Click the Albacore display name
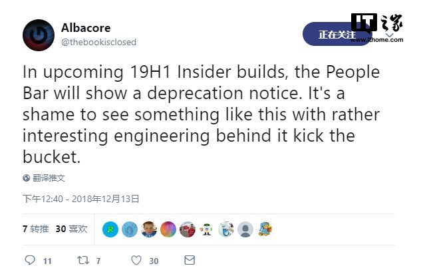This screenshot has height=270, width=421. [x=86, y=28]
